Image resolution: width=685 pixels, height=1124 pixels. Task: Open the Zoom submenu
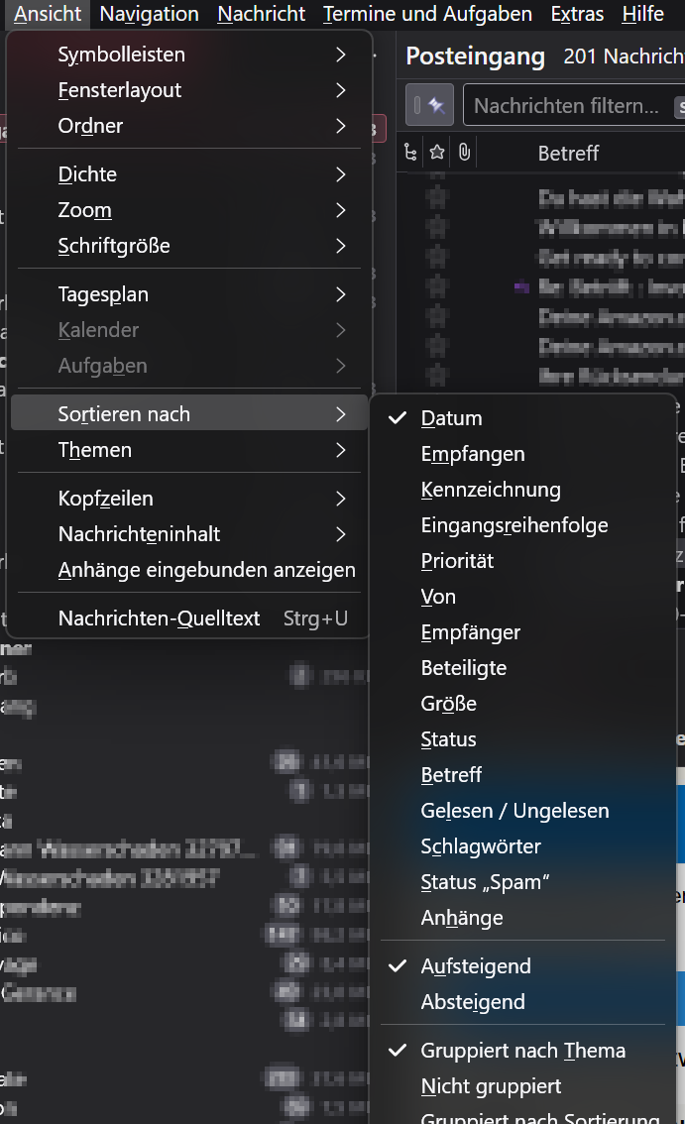tap(188, 210)
